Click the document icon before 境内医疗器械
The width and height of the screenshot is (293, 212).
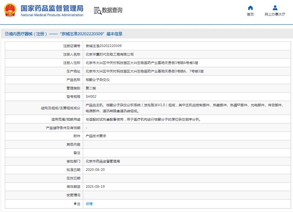click(7, 34)
